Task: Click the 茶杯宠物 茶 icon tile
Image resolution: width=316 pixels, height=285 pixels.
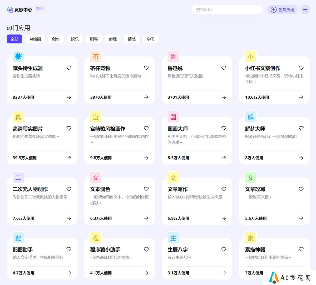Action: (x=96, y=56)
